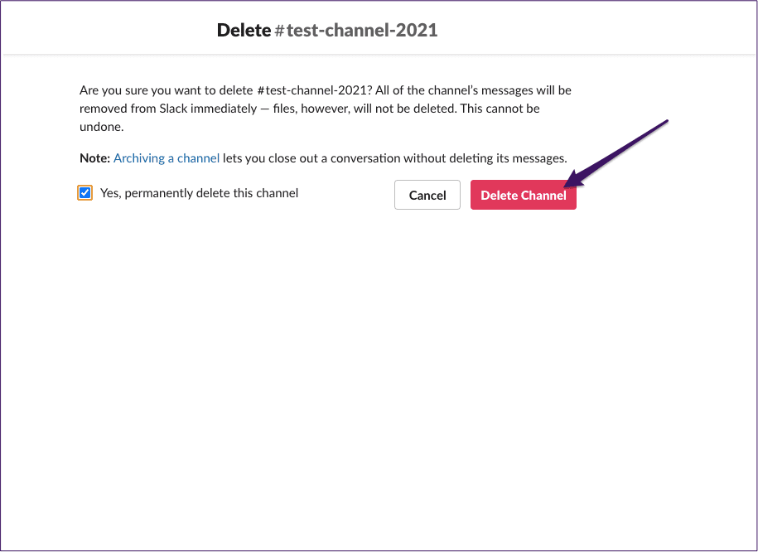Click the "Are you sure" warning paragraph

pos(326,109)
